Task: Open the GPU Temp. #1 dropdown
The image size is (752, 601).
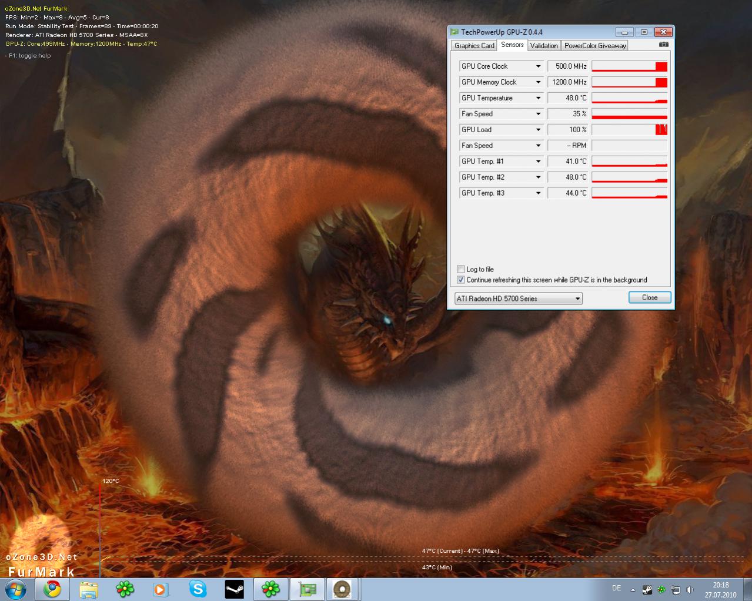Action: (538, 162)
